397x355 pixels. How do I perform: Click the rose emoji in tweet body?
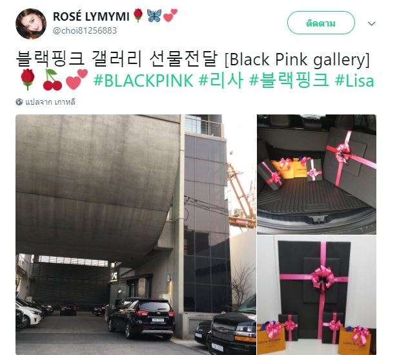tap(28, 80)
